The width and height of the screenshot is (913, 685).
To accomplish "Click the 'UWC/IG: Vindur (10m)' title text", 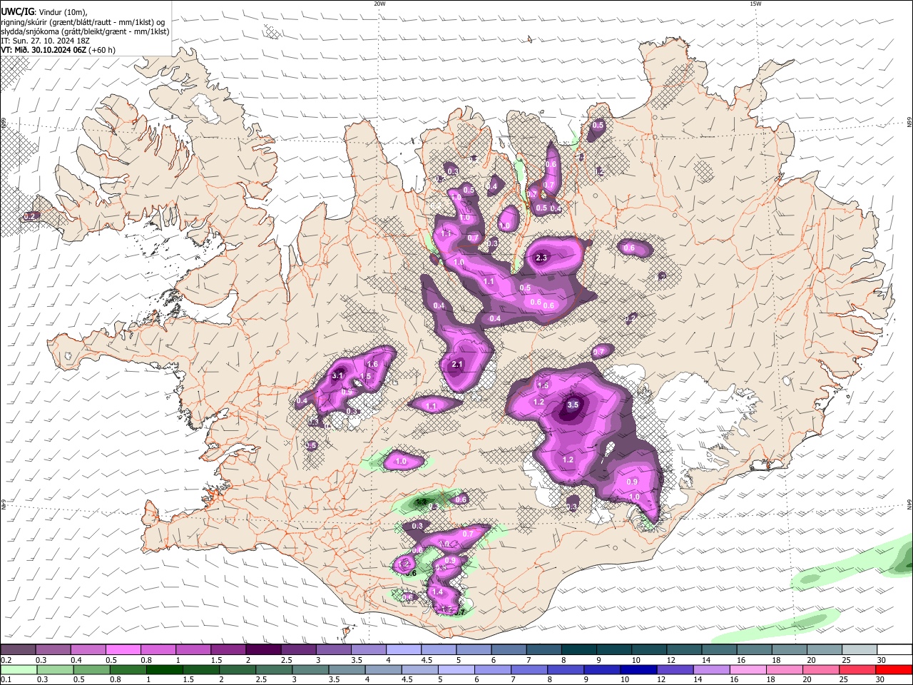I will (44, 12).
